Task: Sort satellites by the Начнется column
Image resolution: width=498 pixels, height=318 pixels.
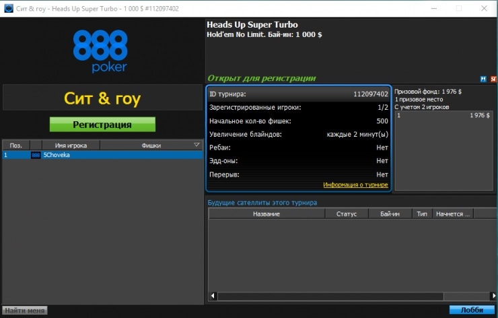Action: 453,214
